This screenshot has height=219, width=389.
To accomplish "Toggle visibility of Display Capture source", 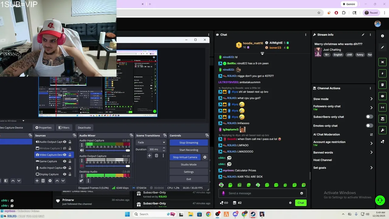I will coord(65,174).
